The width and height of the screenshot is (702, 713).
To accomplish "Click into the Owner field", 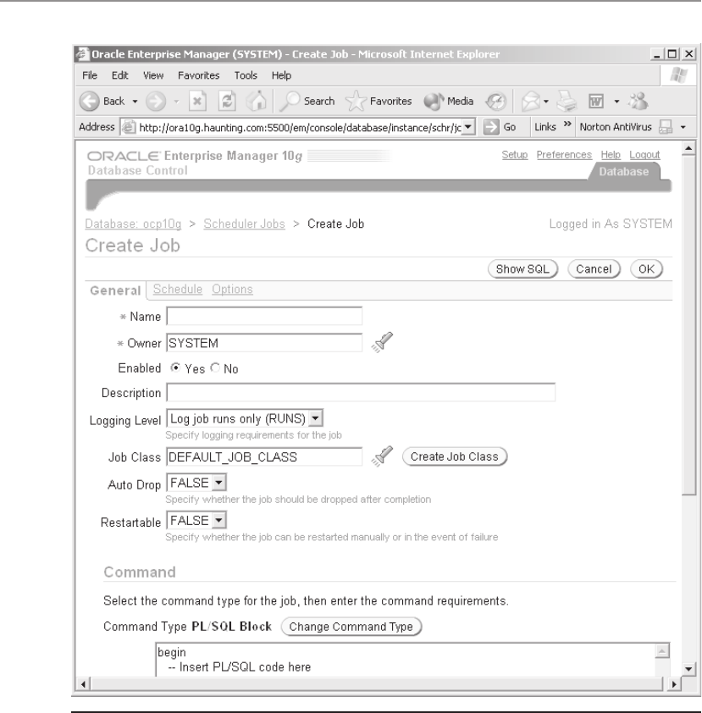I will pyautogui.click(x=264, y=342).
